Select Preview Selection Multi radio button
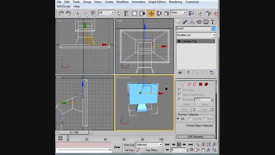Image resolution: width=275 pixels, height=155 pixels. pyautogui.click(x=205, y=119)
